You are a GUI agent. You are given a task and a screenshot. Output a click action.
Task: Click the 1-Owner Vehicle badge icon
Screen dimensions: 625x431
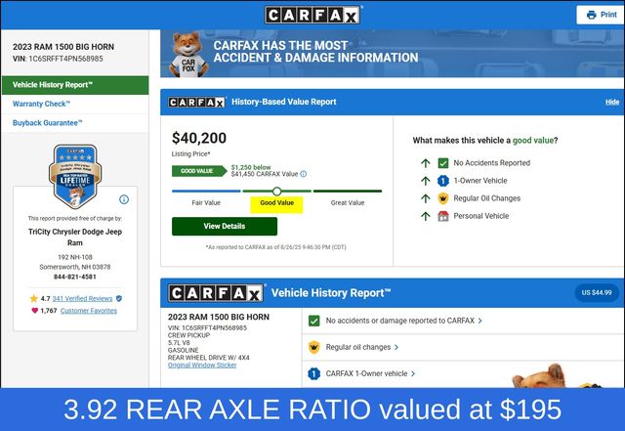[x=442, y=181]
